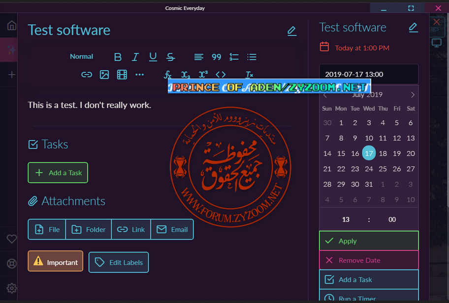Click the red calendar icon

click(324, 47)
